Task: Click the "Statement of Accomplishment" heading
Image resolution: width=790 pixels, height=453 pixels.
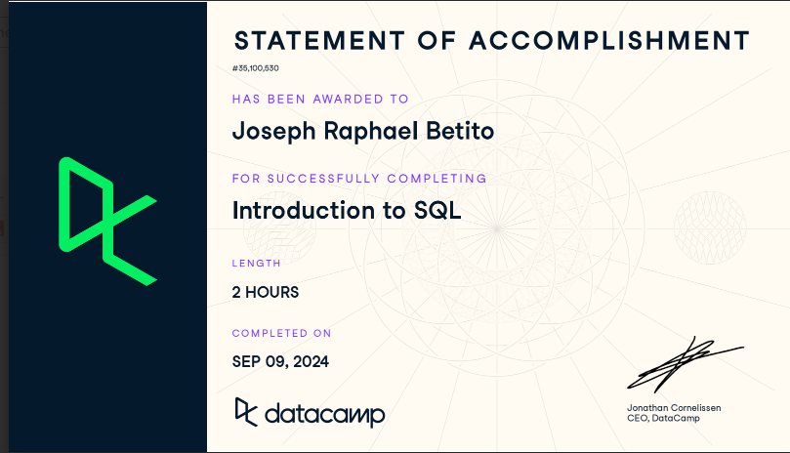Action: [x=491, y=41]
